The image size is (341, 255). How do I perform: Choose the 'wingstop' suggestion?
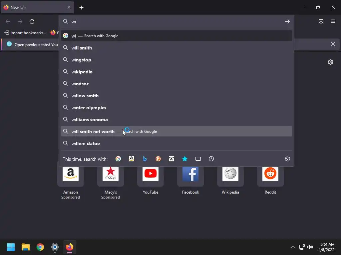pyautogui.click(x=176, y=60)
